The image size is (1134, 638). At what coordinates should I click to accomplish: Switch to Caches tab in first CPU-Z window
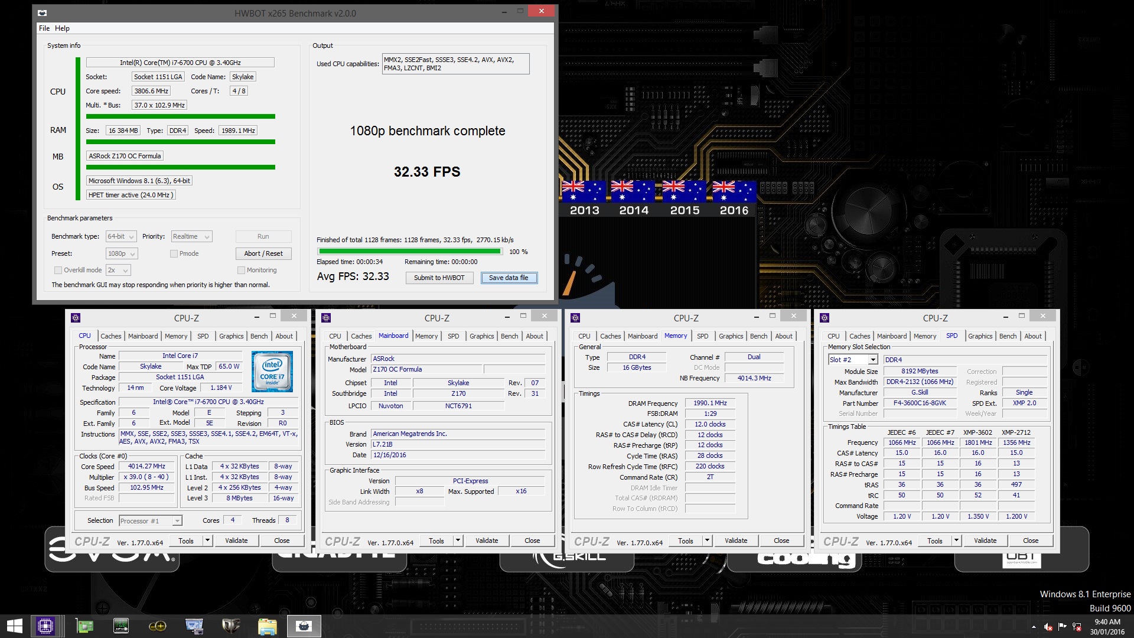[110, 336]
